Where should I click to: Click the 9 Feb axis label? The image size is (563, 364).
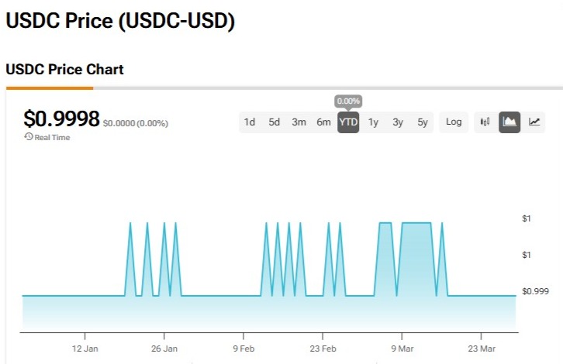click(244, 349)
